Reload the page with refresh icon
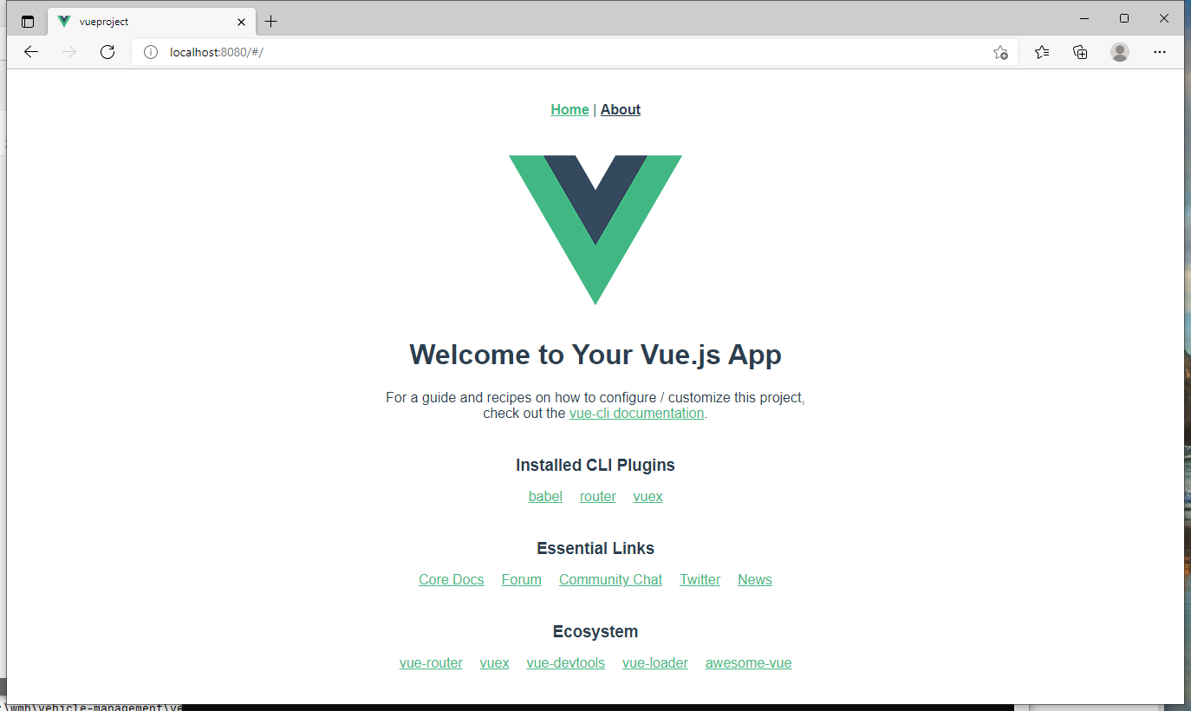This screenshot has width=1191, height=711. click(107, 52)
